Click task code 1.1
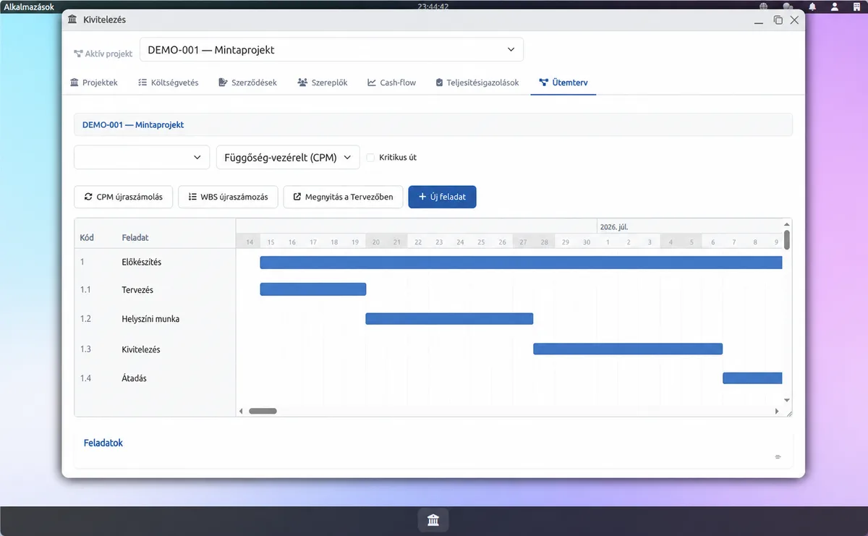 (x=85, y=290)
